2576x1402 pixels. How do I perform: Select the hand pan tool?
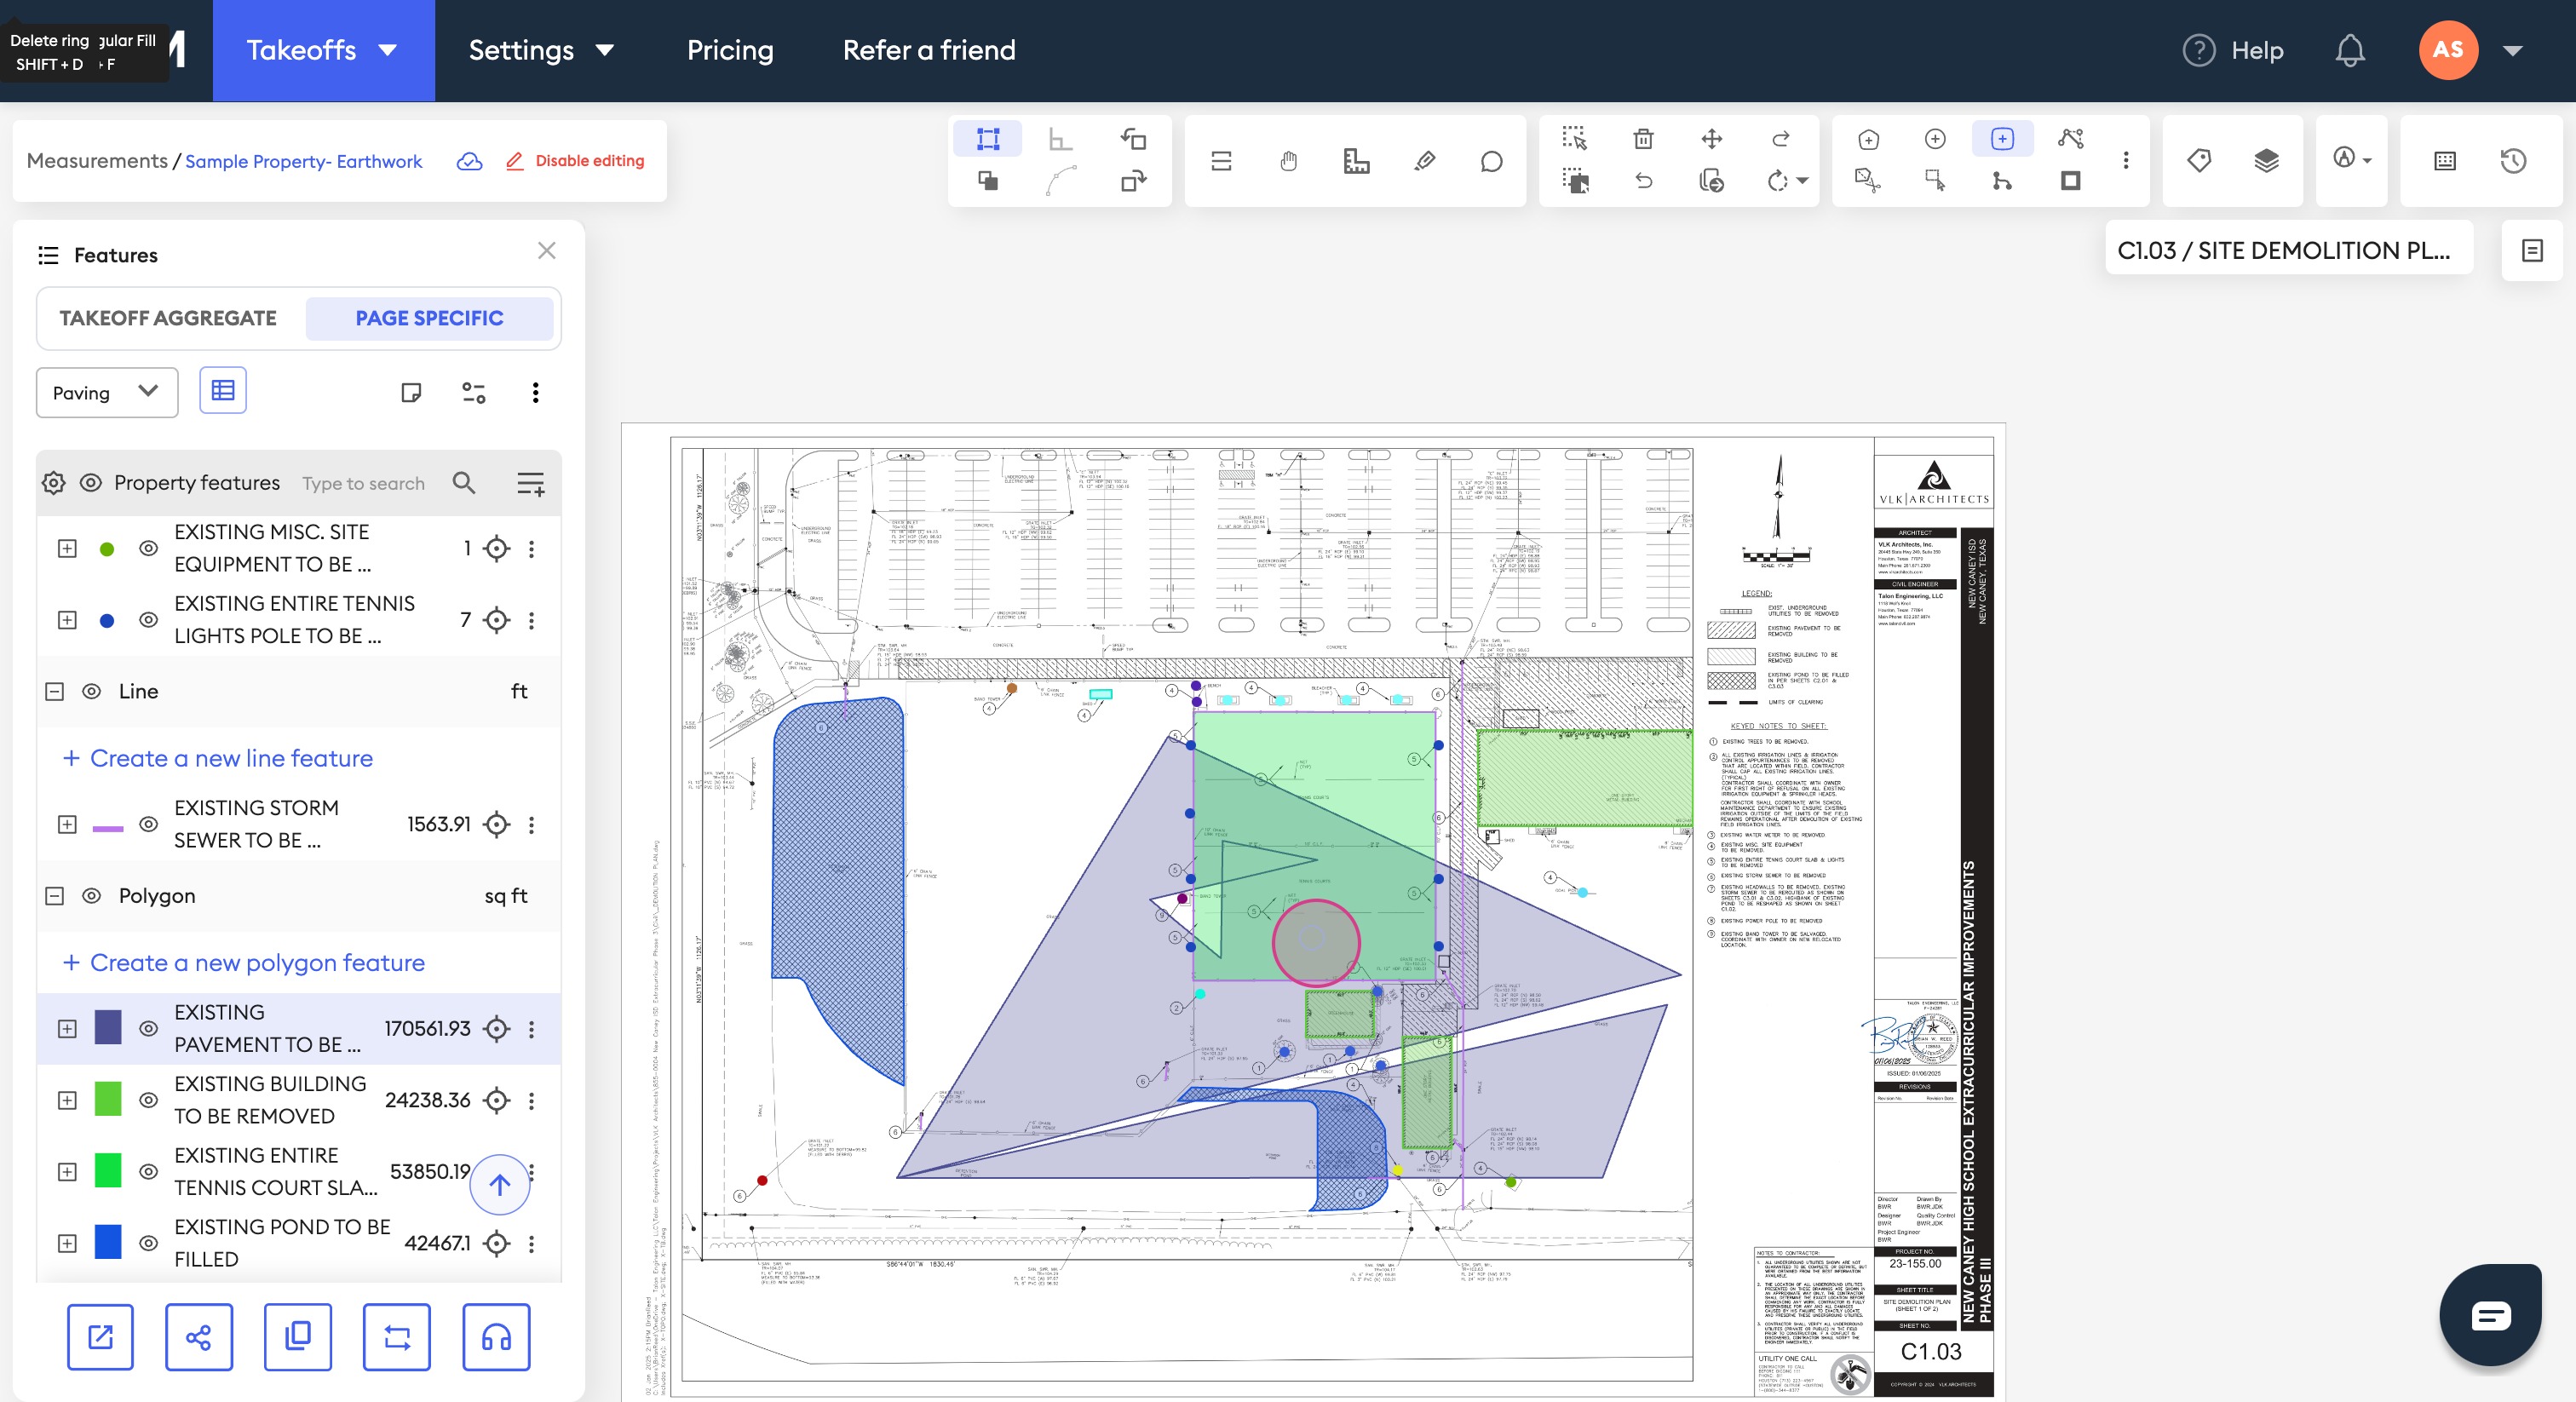pyautogui.click(x=1288, y=161)
